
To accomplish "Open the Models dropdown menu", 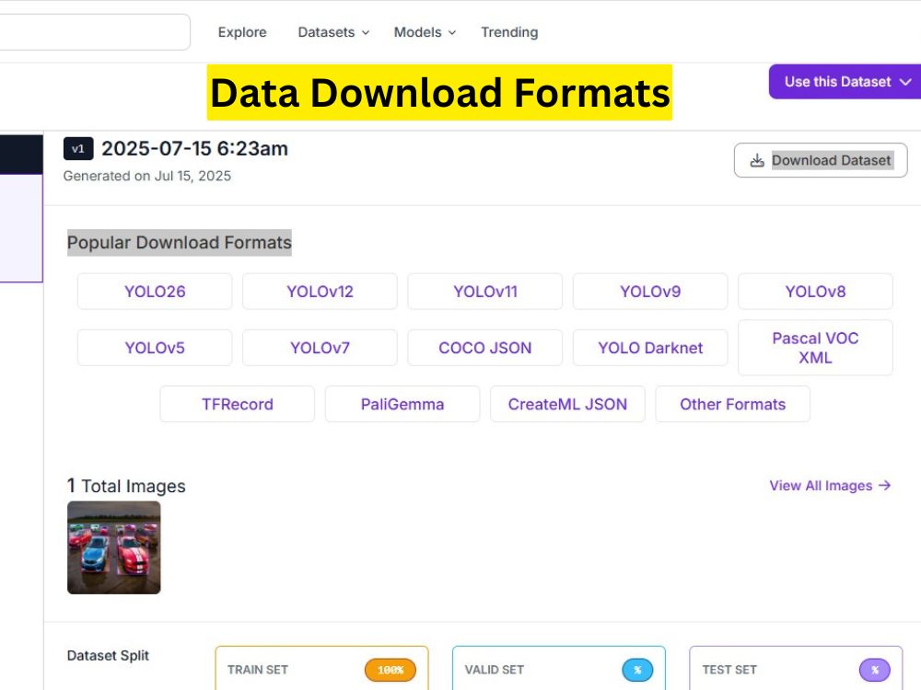I will 424,32.
